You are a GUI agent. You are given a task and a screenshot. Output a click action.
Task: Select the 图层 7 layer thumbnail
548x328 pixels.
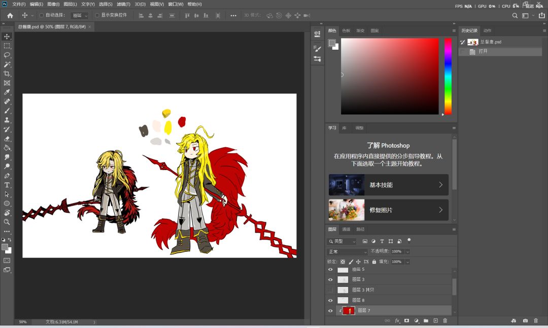click(349, 311)
